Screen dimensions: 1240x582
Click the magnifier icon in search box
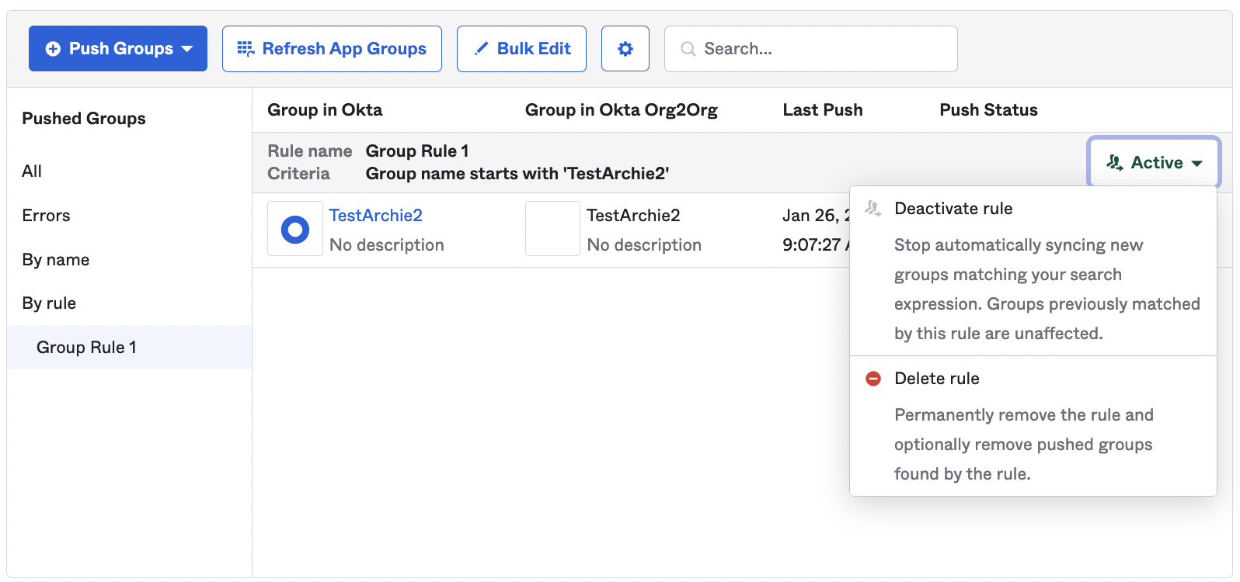point(688,49)
